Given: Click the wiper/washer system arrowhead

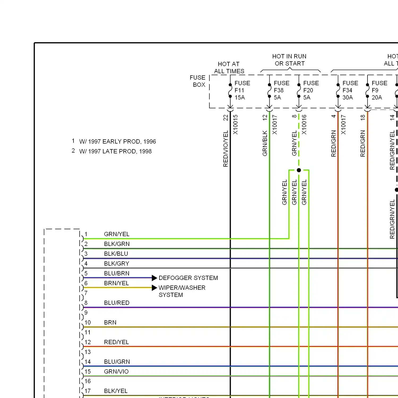Looking at the screenshot, I should click(154, 288).
